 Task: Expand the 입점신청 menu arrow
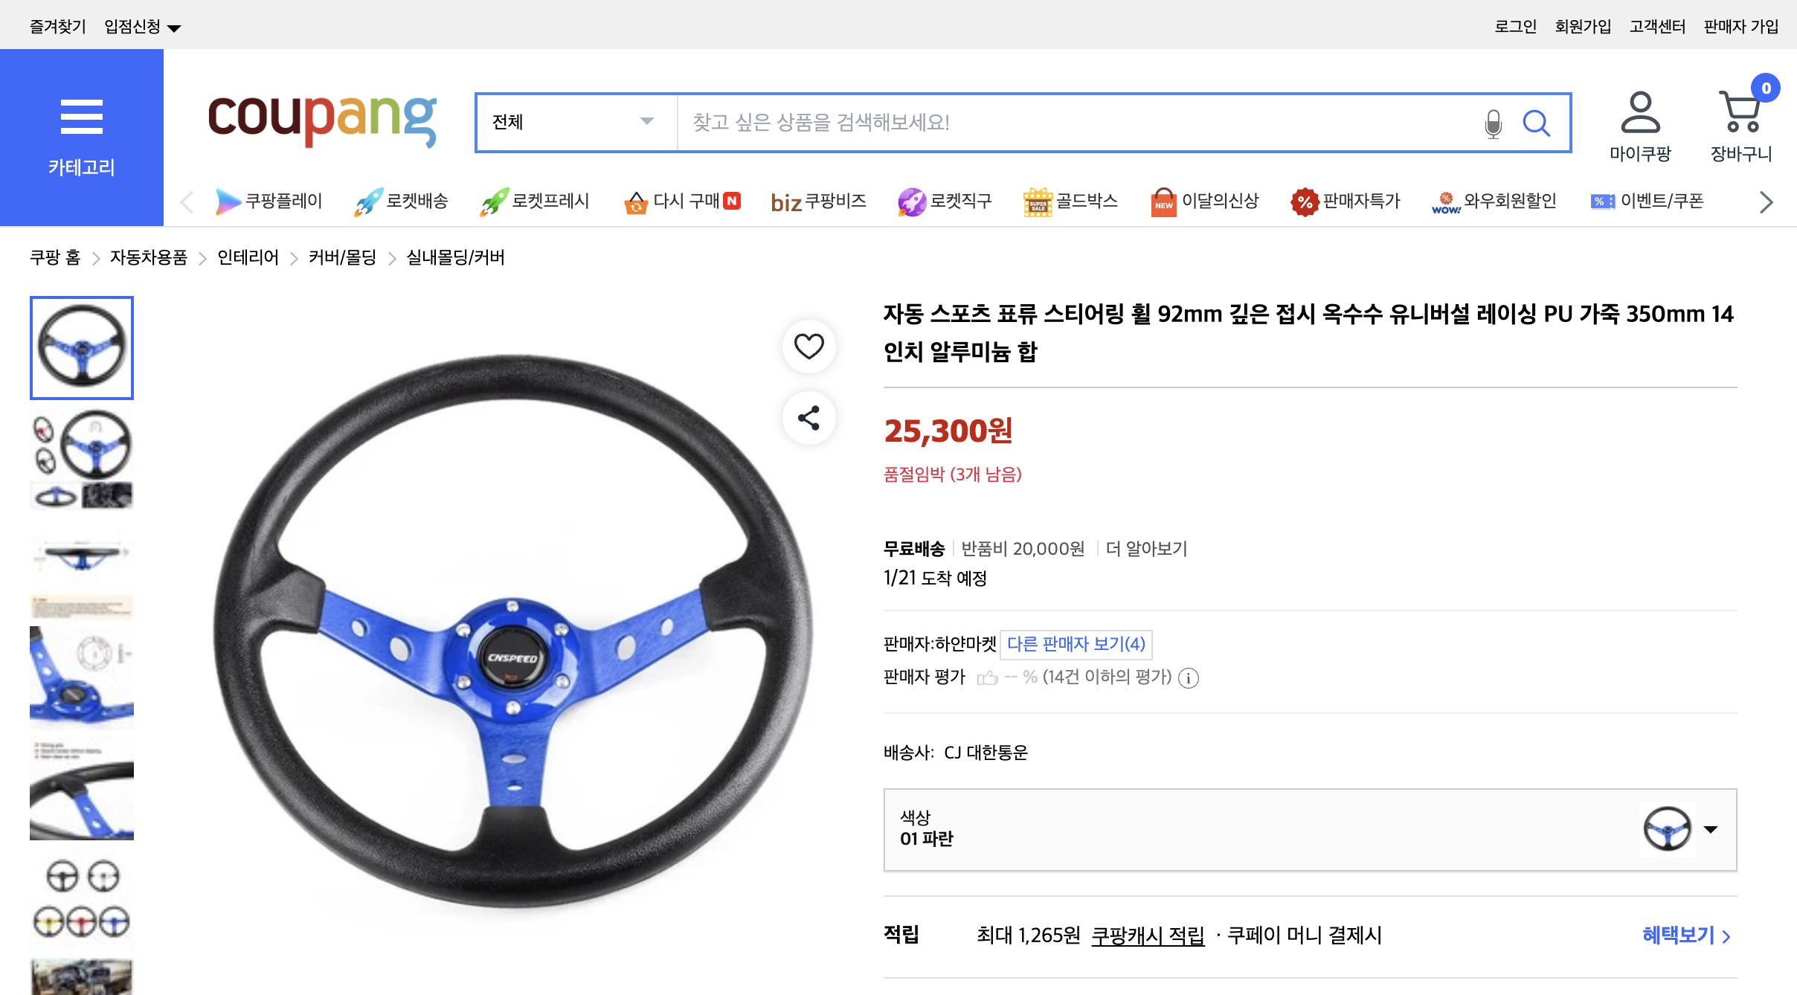coord(173,26)
